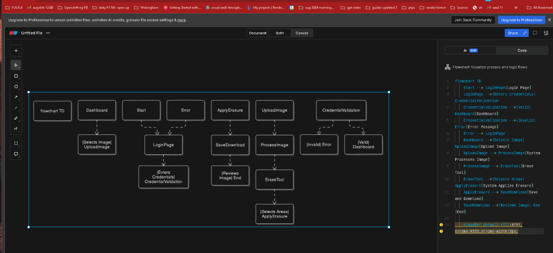Select the '|Selects Image| UploadImage' node

[97, 144]
